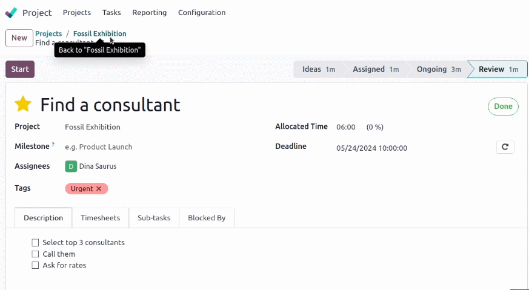Open the Tasks menu
Screen dimensions: 529x290
111,13
